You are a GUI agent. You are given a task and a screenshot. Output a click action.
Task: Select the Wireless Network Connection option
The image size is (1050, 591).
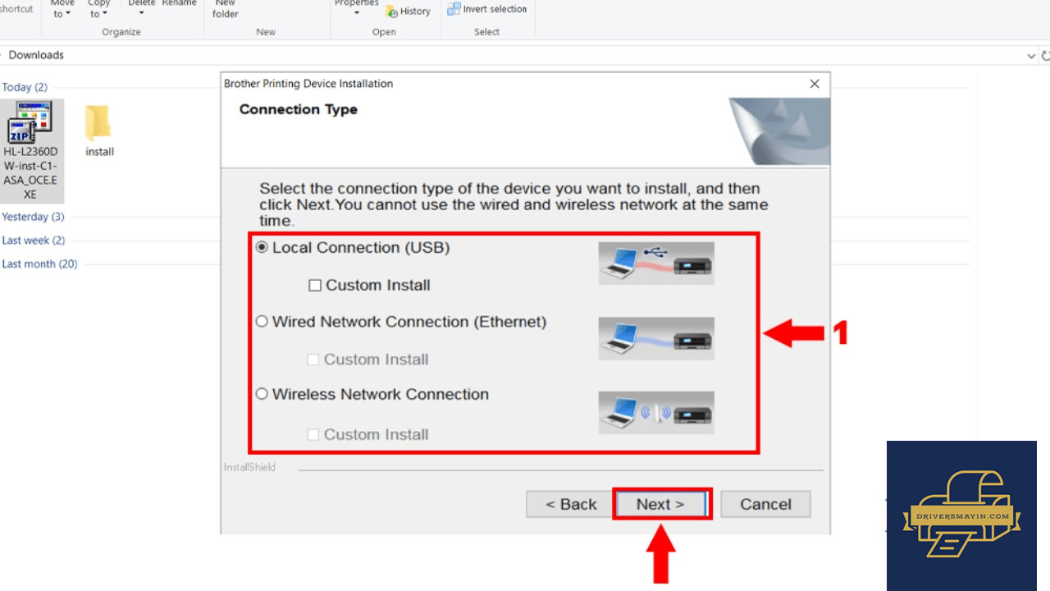coord(262,394)
